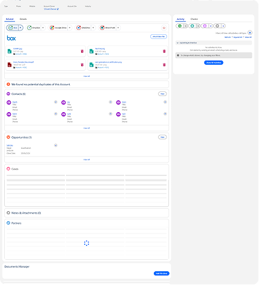This screenshot has width=259, height=285.
Task: Click View All under the Contacts list
Action: click(87, 128)
